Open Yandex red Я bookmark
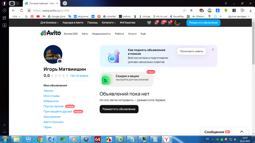 coord(32,16)
